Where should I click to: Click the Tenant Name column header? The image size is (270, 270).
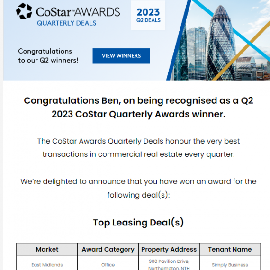[230, 249]
